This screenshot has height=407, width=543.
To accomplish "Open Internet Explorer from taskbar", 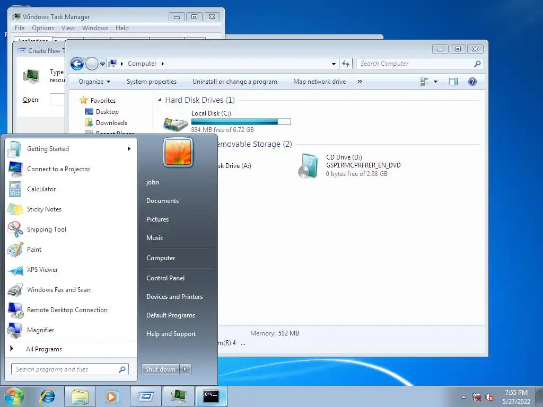I will (47, 396).
